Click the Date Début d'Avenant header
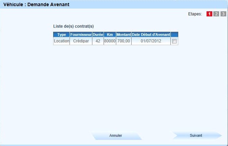Viewport: 228px width, 146px height. click(151, 35)
